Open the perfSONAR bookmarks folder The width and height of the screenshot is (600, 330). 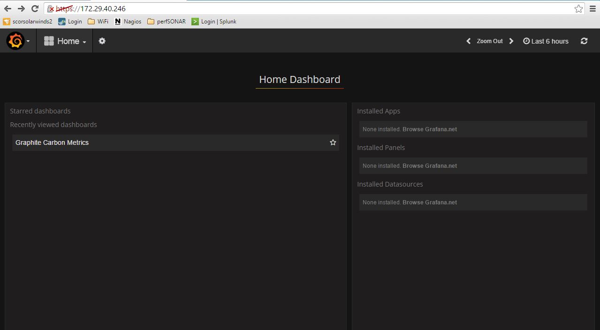click(167, 22)
